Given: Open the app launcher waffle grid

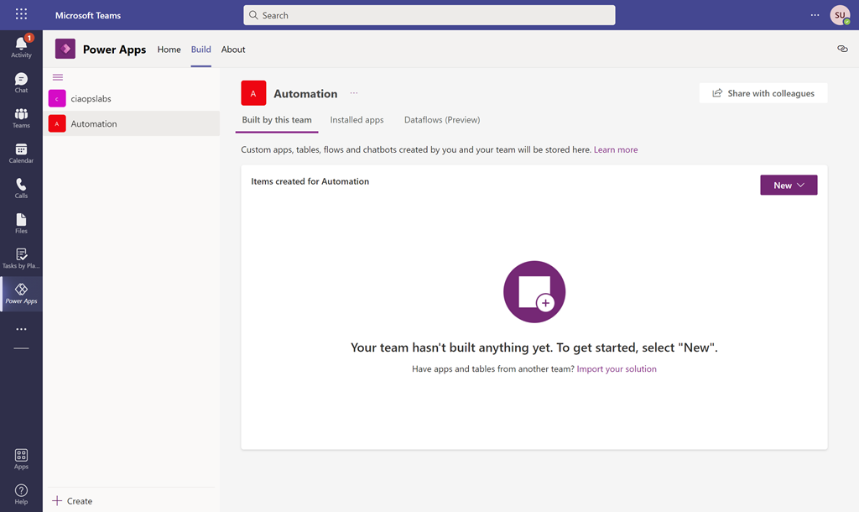Looking at the screenshot, I should click(21, 15).
